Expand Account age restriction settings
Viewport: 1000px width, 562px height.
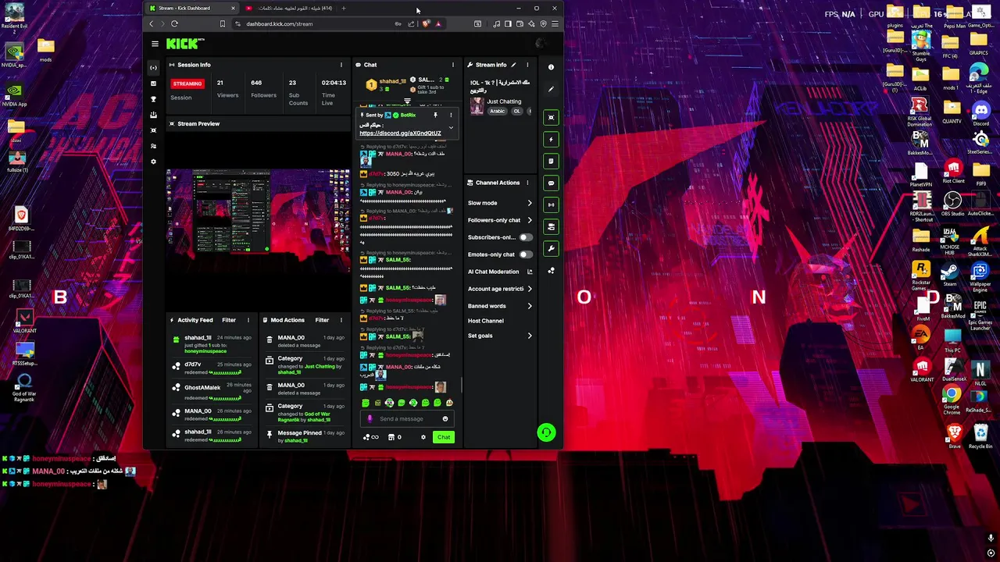click(x=530, y=289)
